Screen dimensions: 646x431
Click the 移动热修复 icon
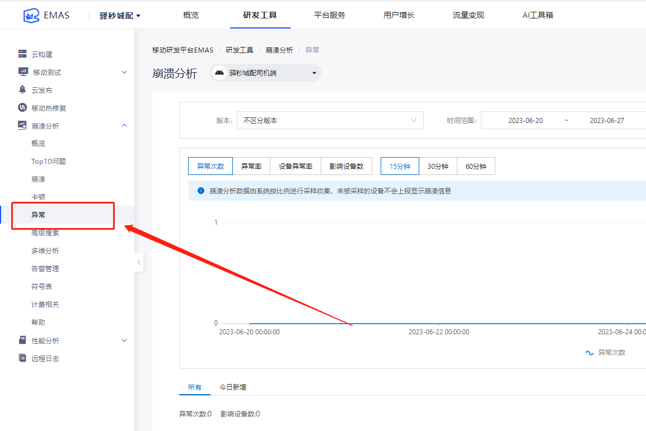click(x=22, y=107)
